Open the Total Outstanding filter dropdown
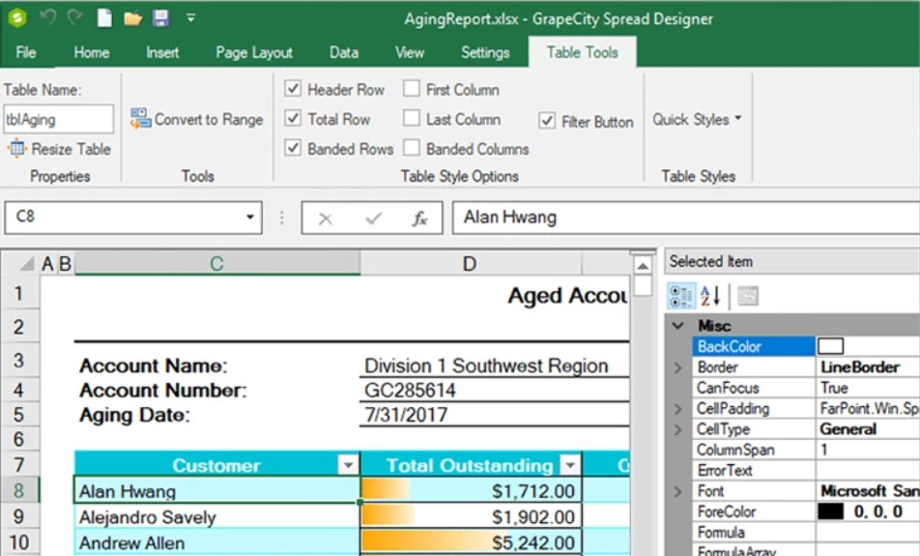 [x=570, y=465]
